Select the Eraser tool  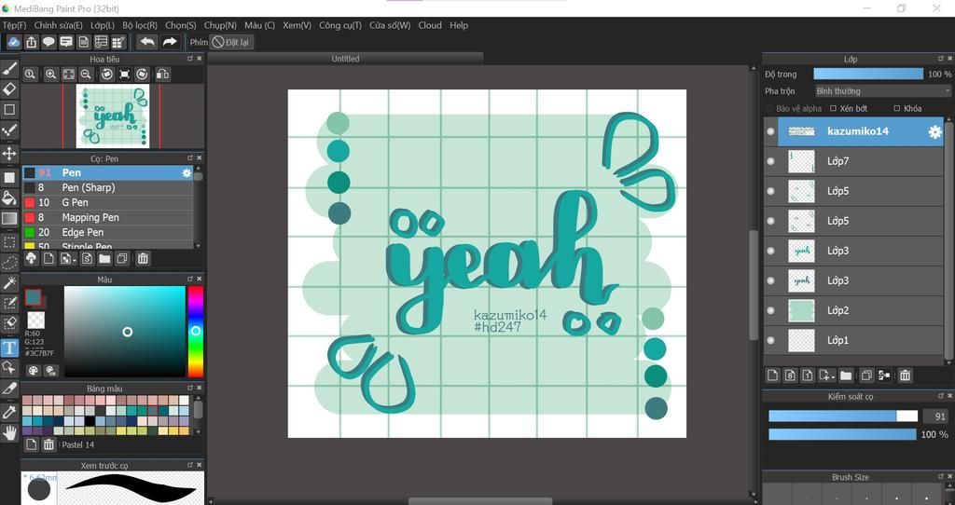(9, 89)
